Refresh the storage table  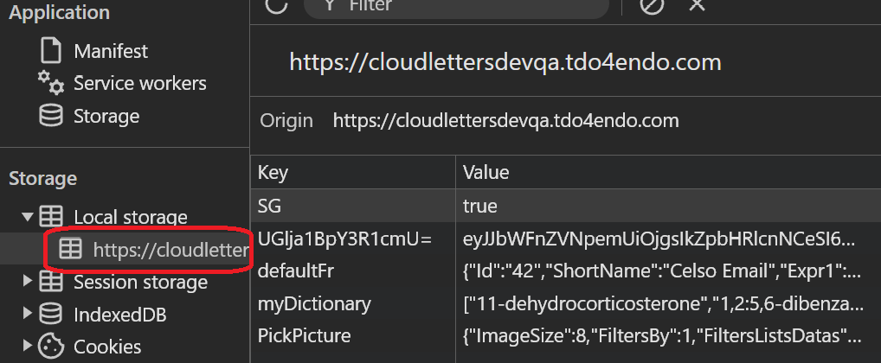point(276,5)
